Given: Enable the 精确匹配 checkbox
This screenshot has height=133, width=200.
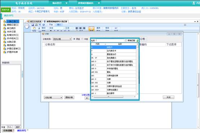Looking at the screenshot, I should 126,41.
